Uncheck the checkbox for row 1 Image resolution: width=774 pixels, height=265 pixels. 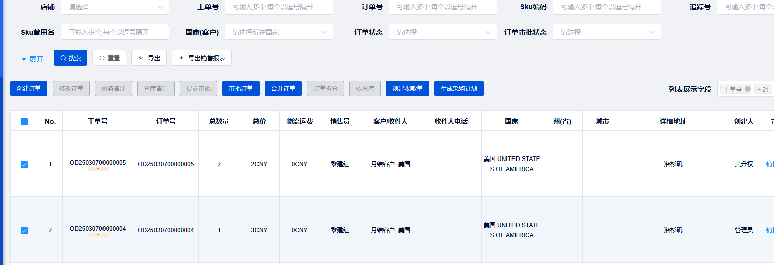(24, 165)
